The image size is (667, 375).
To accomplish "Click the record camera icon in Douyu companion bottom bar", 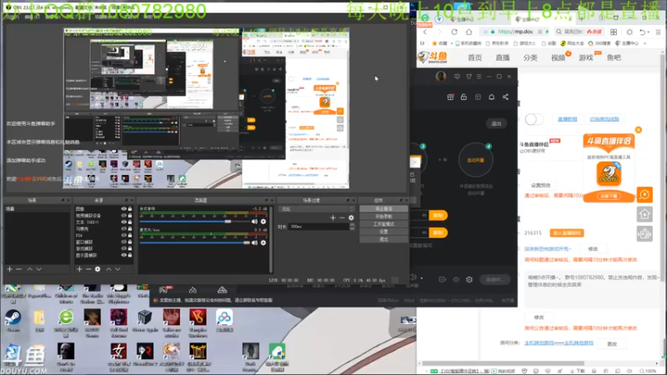I will tap(443, 279).
